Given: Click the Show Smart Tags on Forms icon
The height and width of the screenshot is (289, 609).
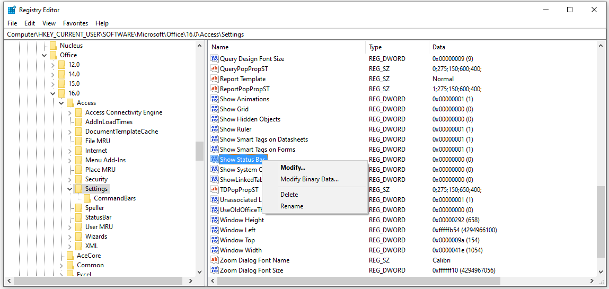Looking at the screenshot, I should click(215, 149).
